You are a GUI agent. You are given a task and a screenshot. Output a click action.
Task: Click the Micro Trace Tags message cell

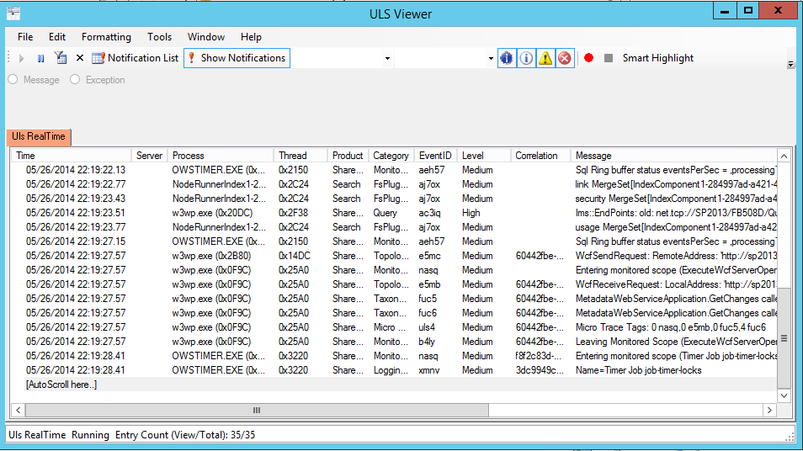tap(671, 327)
